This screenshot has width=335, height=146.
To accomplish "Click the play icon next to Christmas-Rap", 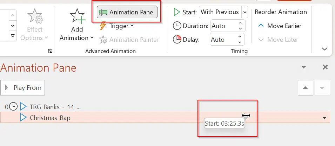I will [x=23, y=118].
